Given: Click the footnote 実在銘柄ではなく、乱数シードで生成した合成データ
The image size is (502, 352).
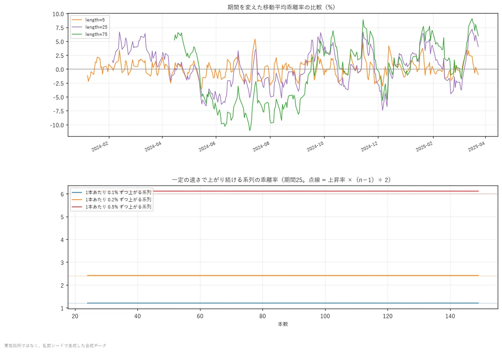Looking at the screenshot, I should click(55, 346).
